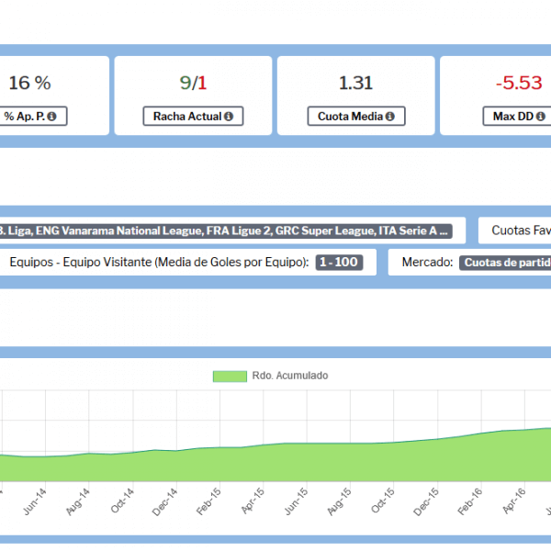Click the Mercado label
Screen dimensions: 551x551
point(427,262)
